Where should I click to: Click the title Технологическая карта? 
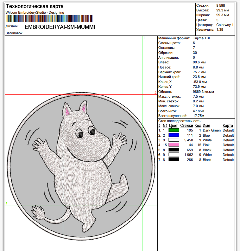click(35, 6)
